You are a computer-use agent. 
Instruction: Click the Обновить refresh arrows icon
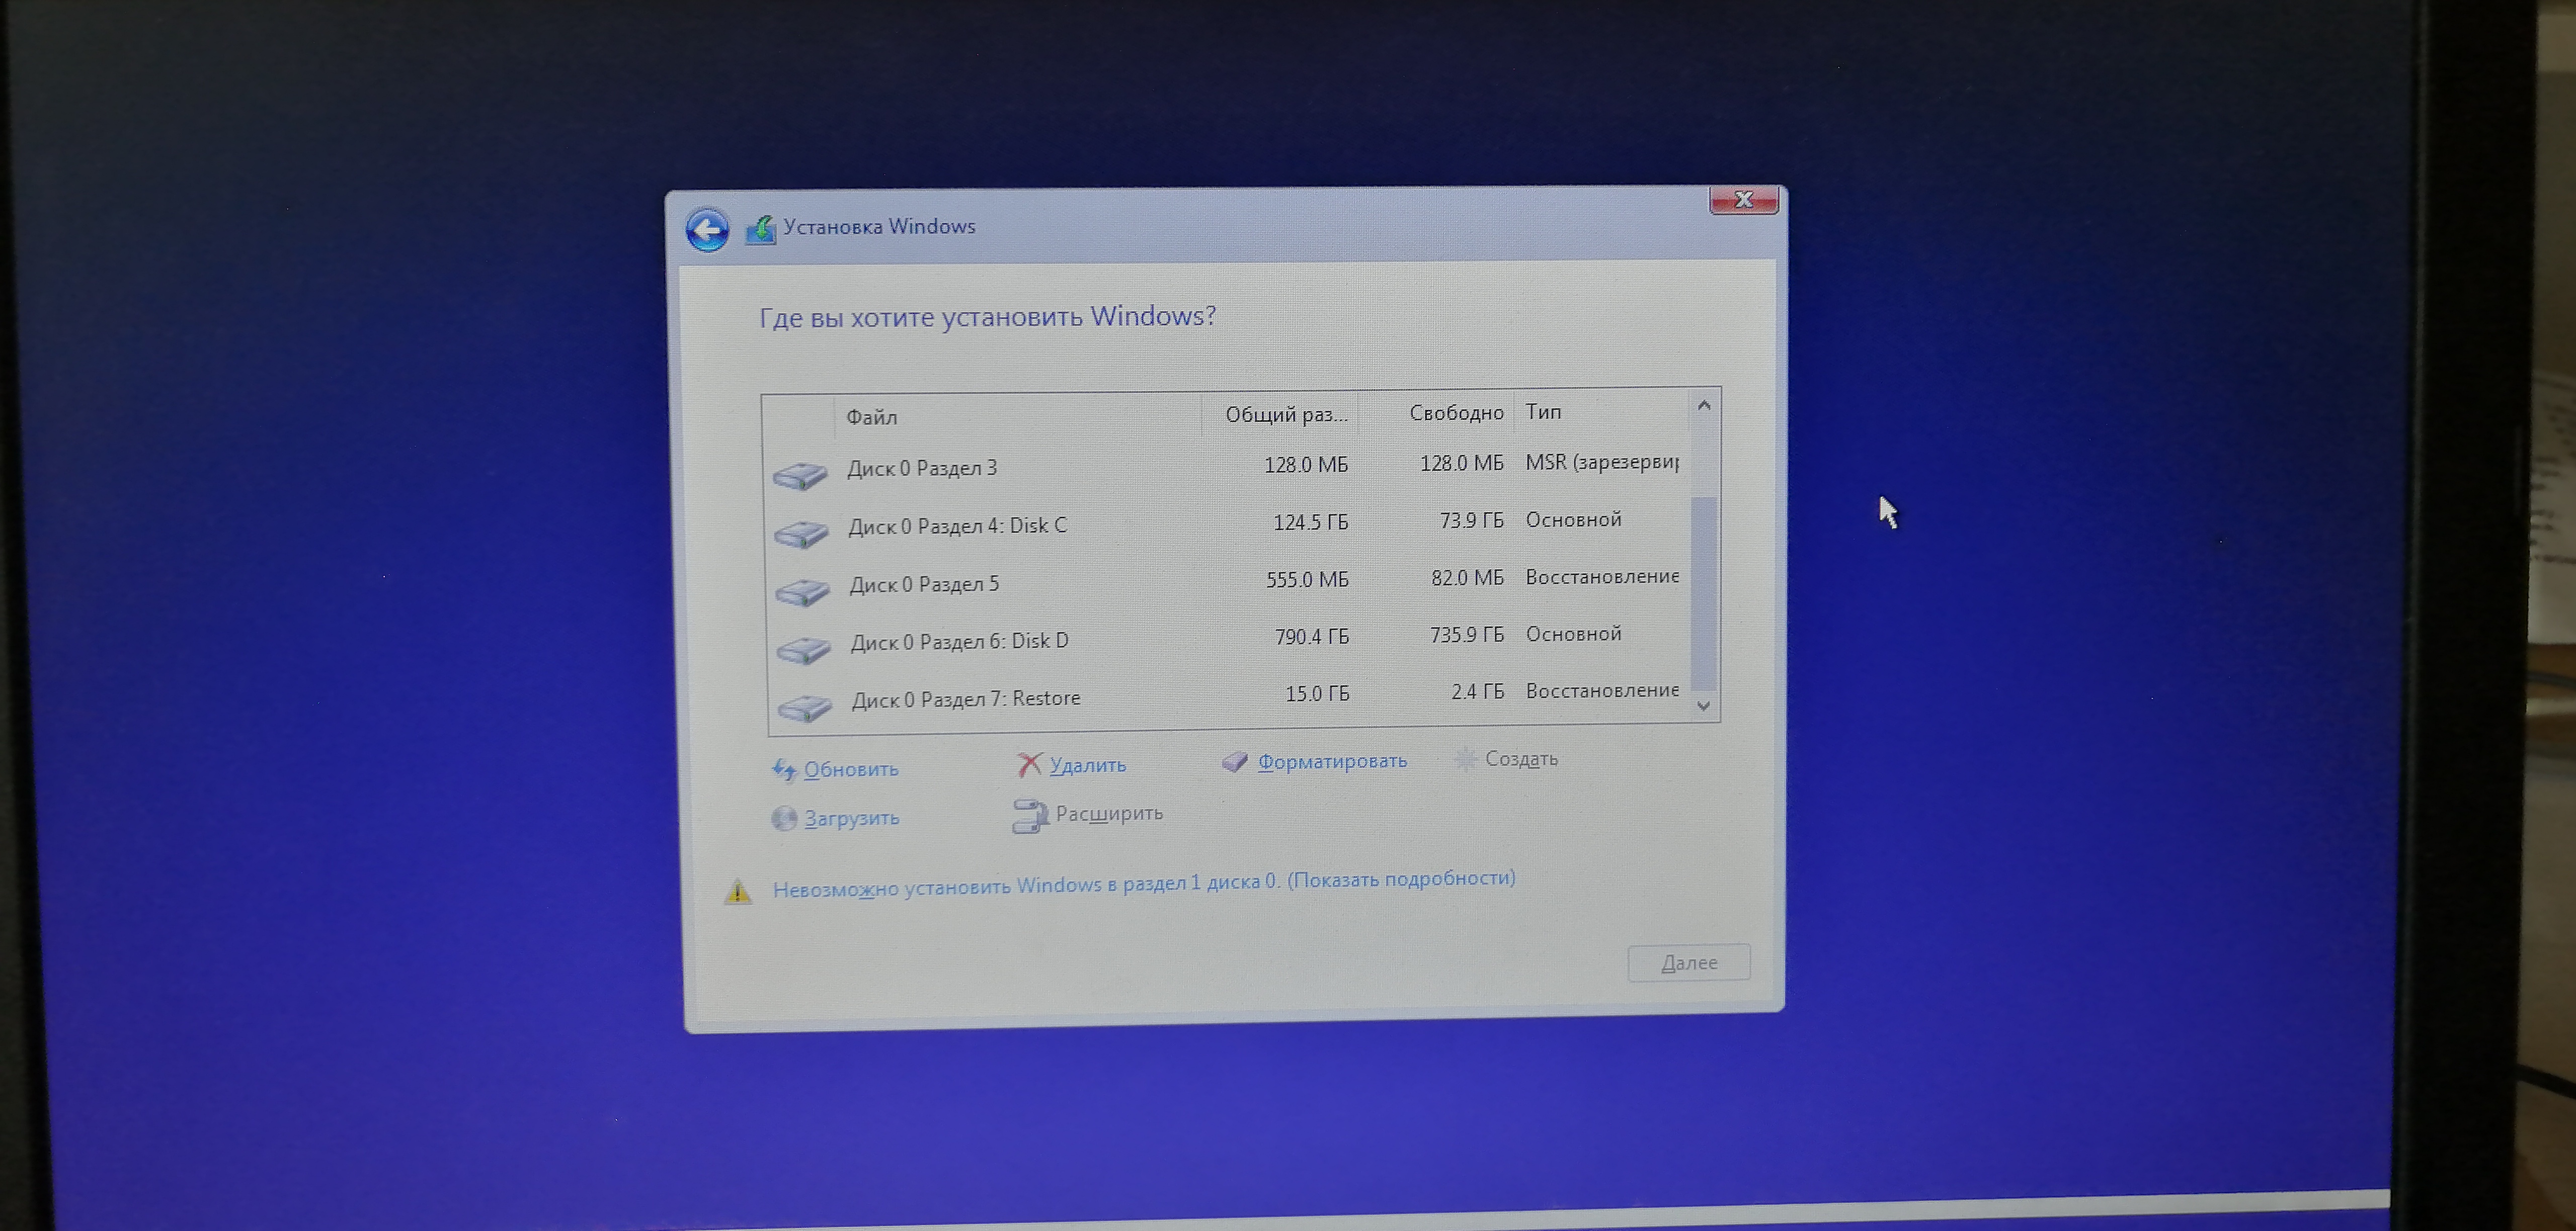pyautogui.click(x=784, y=769)
